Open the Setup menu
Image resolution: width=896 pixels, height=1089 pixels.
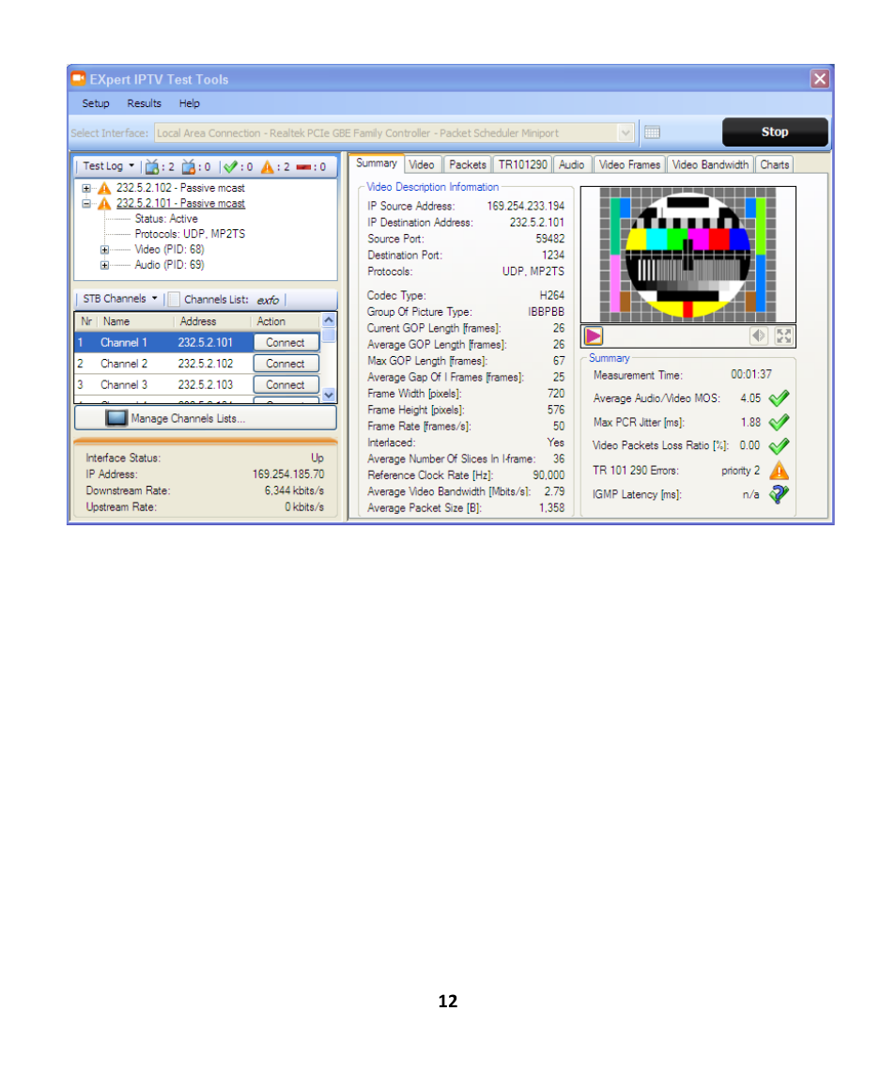click(95, 103)
